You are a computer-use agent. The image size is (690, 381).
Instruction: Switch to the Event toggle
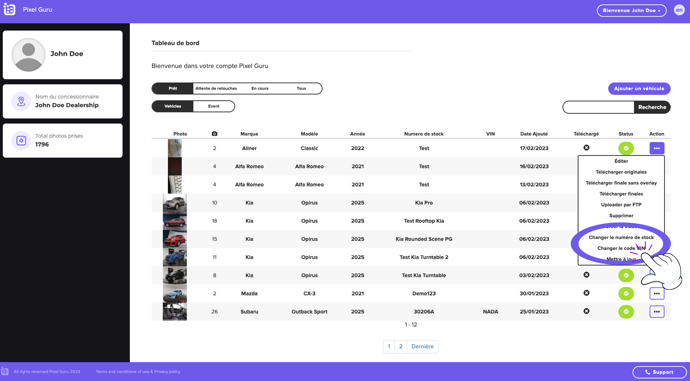214,106
